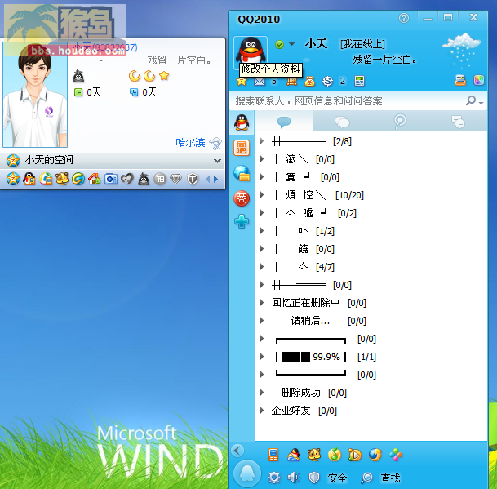
Task: Click the blue plus add-app sidebar icon
Action: [x=242, y=221]
